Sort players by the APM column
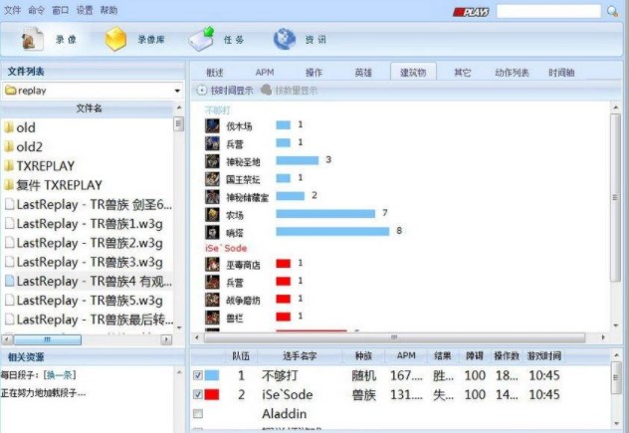Image resolution: width=629 pixels, height=433 pixels. click(406, 355)
